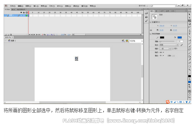Select the Line tool
This screenshot has height=127, width=192.
(189, 37)
